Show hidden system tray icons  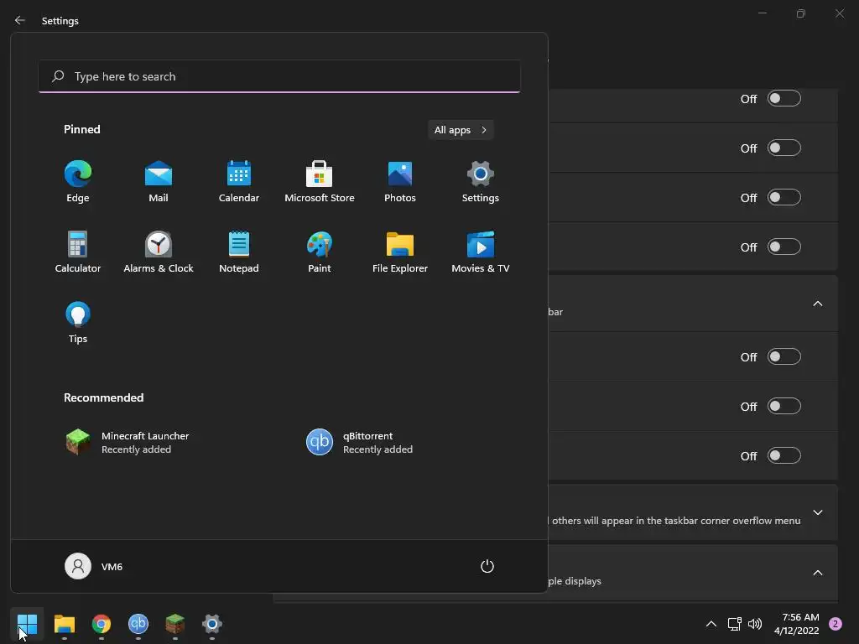point(711,624)
